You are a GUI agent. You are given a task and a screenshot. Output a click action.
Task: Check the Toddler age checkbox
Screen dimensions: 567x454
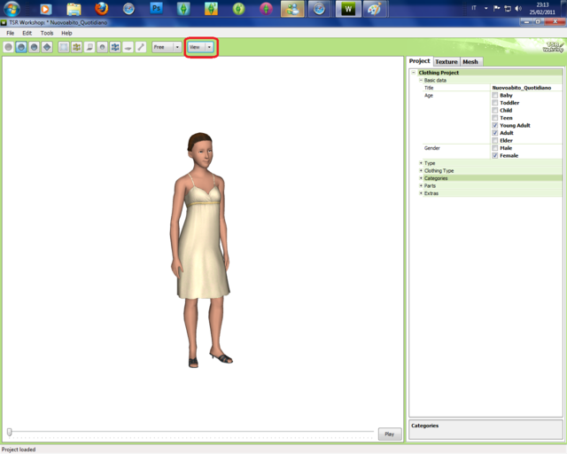point(495,103)
